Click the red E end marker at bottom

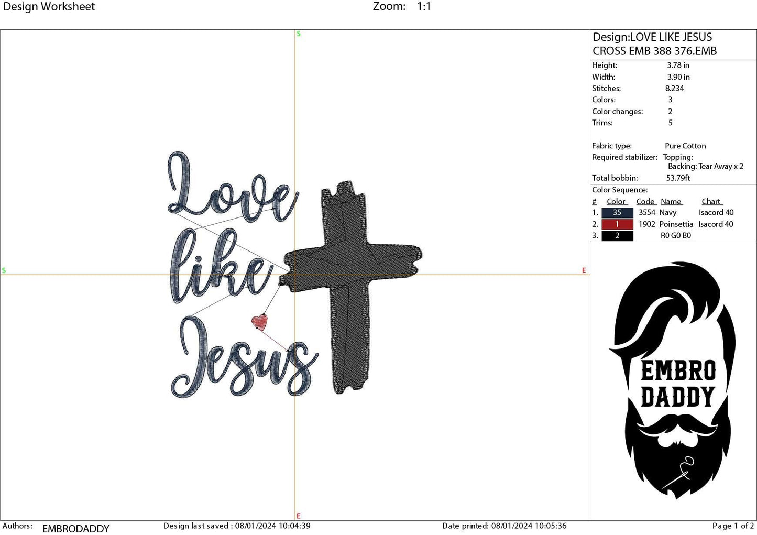299,515
